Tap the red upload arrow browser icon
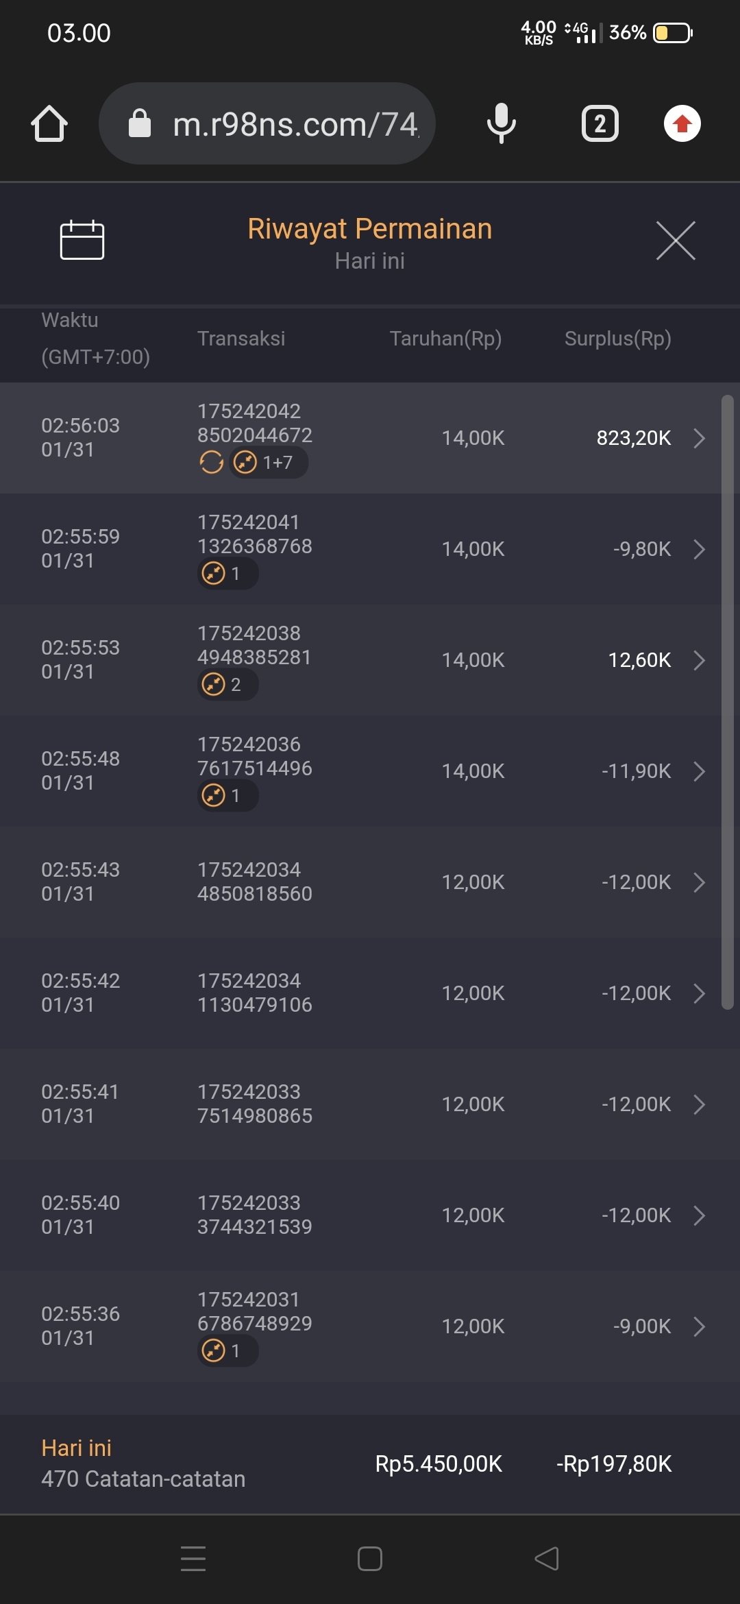 coord(682,124)
